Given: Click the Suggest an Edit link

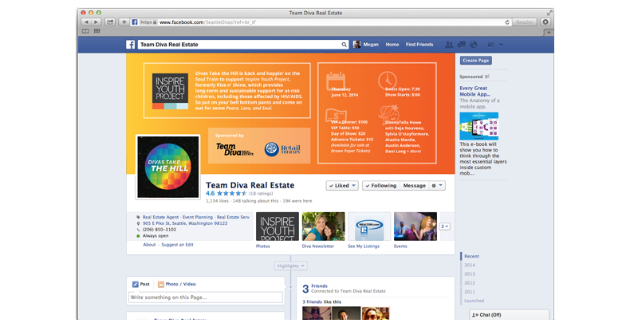Looking at the screenshot, I should (x=178, y=245).
